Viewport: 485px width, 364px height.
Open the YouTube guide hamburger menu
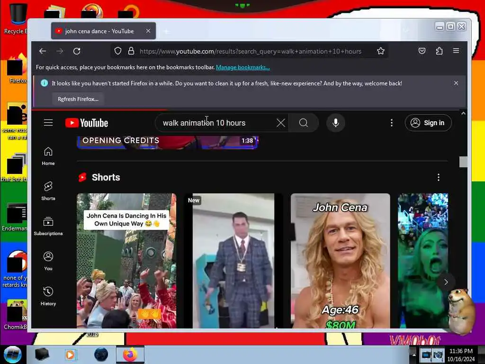pyautogui.click(x=48, y=123)
